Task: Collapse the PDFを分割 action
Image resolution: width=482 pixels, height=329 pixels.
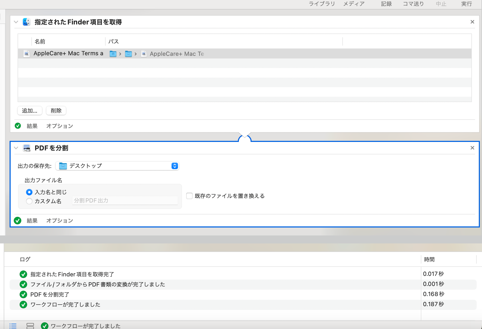Action: (x=16, y=148)
